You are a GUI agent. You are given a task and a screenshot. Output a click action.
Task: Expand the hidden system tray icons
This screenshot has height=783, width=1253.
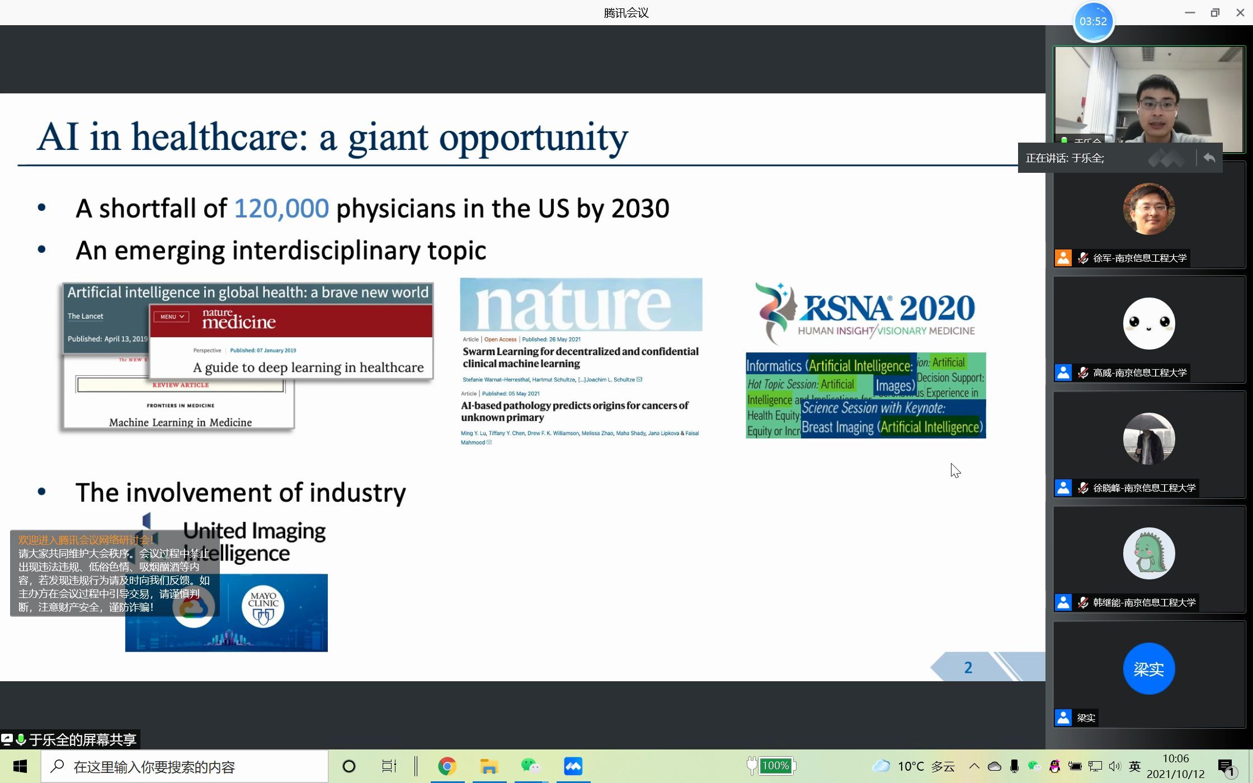click(x=974, y=766)
